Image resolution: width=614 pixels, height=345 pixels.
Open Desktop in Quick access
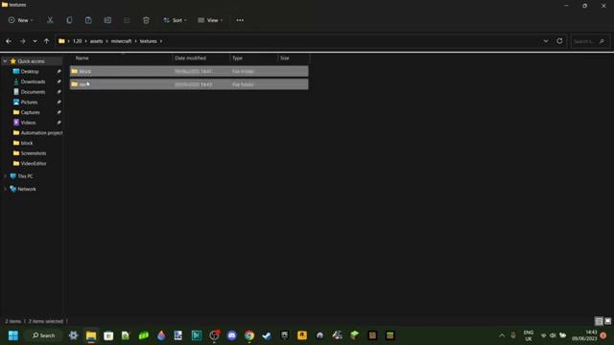pyautogui.click(x=30, y=72)
